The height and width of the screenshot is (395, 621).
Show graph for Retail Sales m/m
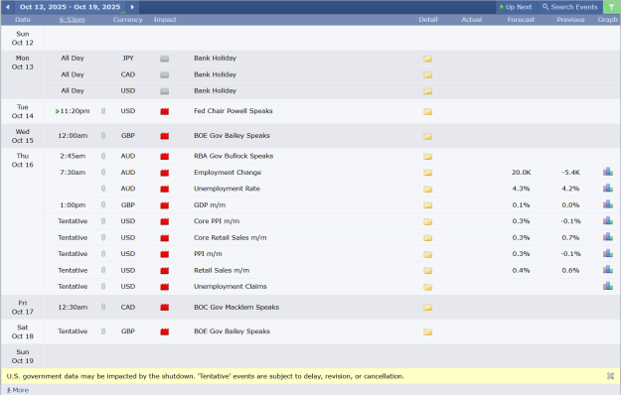[608, 269]
